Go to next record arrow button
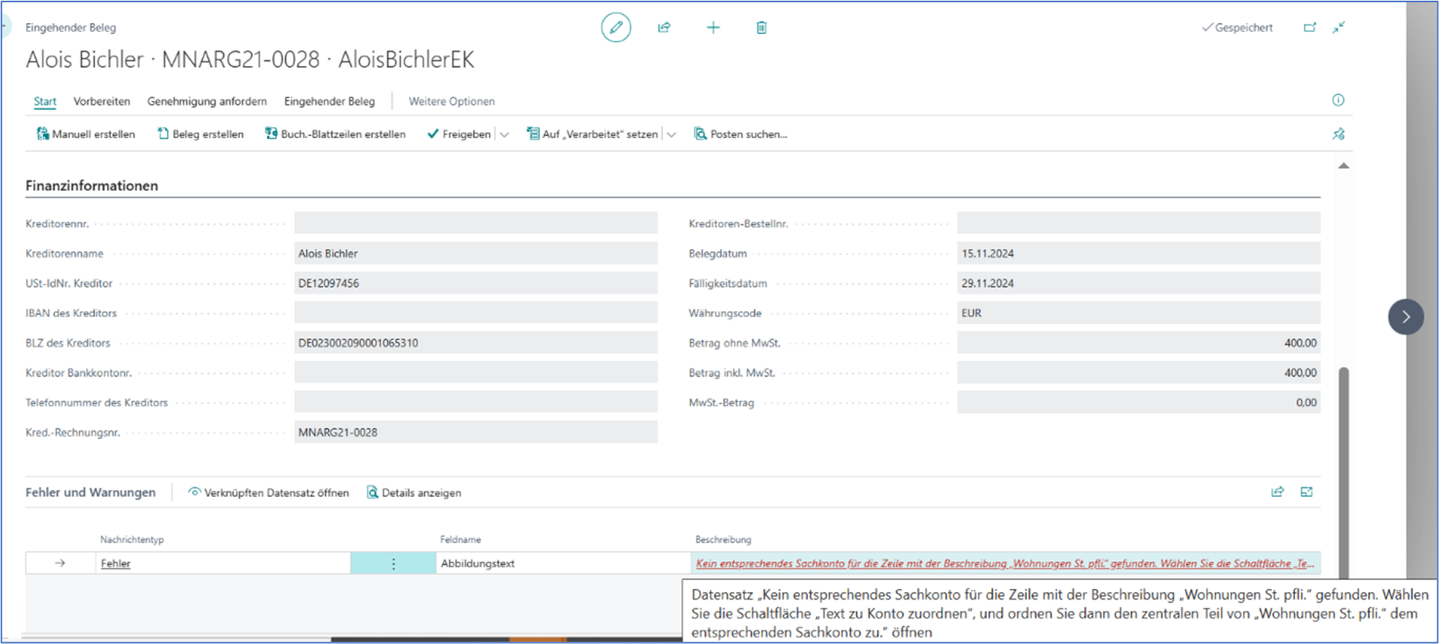This screenshot has width=1439, height=644. click(x=1405, y=316)
